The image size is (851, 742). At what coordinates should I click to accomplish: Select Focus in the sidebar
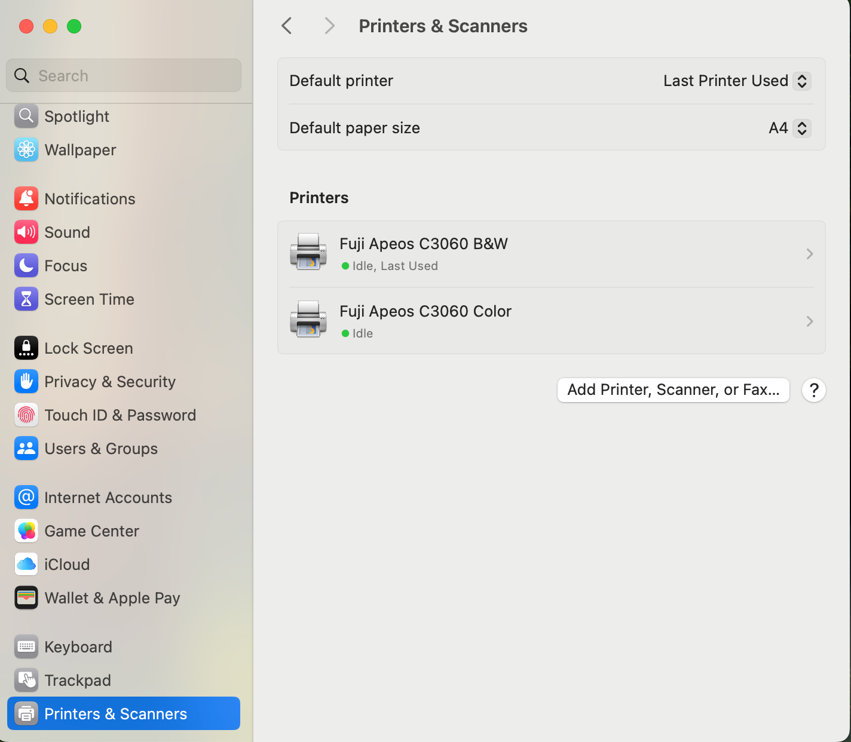pos(124,266)
